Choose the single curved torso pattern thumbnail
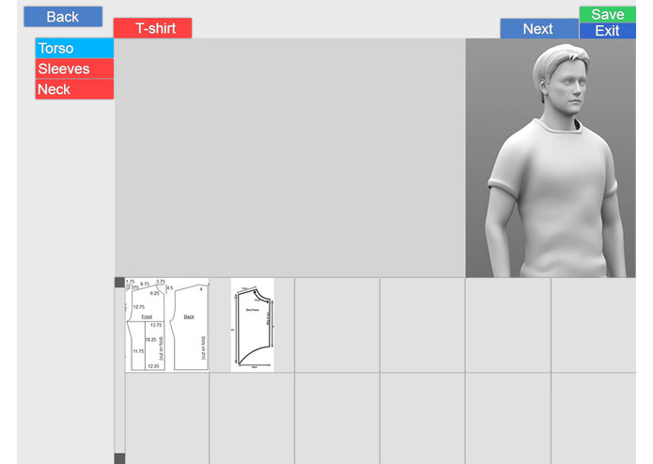The image size is (653, 464). (x=253, y=325)
